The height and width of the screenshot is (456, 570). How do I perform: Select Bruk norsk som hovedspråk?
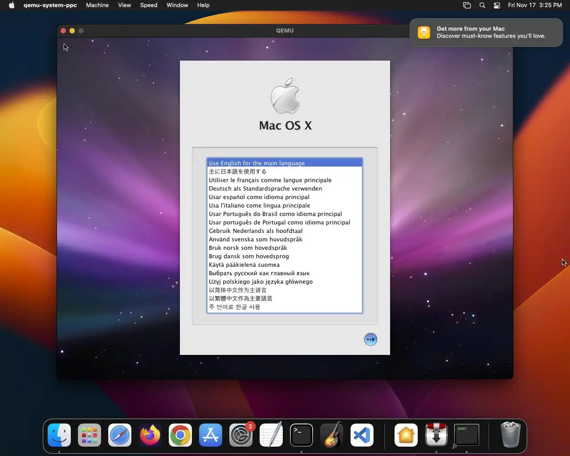click(285, 248)
